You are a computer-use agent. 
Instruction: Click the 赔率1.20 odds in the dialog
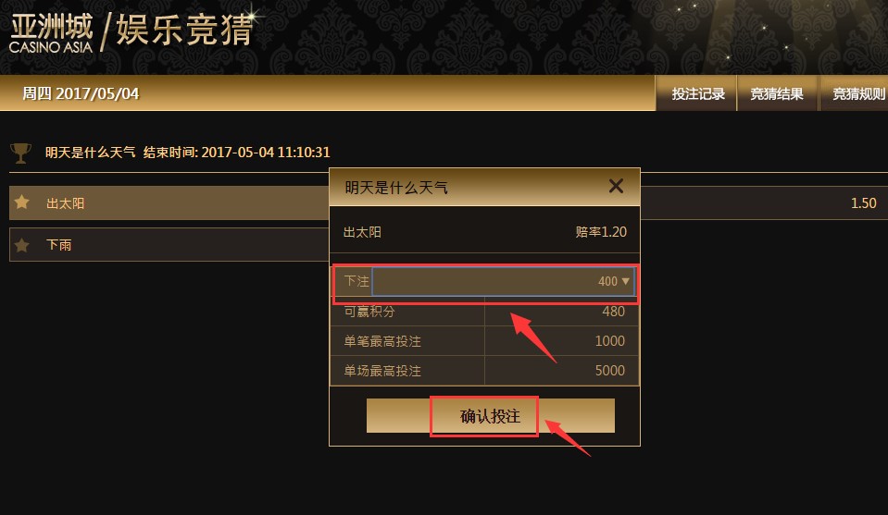[x=601, y=232]
